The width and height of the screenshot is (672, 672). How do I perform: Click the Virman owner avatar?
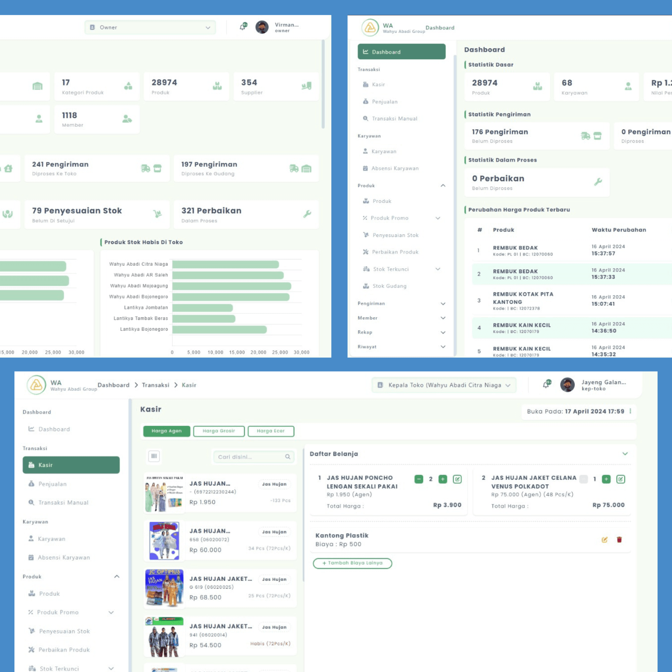click(x=262, y=27)
